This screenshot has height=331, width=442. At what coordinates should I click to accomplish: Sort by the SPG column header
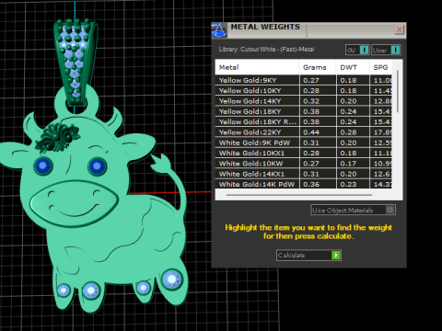tap(380, 67)
